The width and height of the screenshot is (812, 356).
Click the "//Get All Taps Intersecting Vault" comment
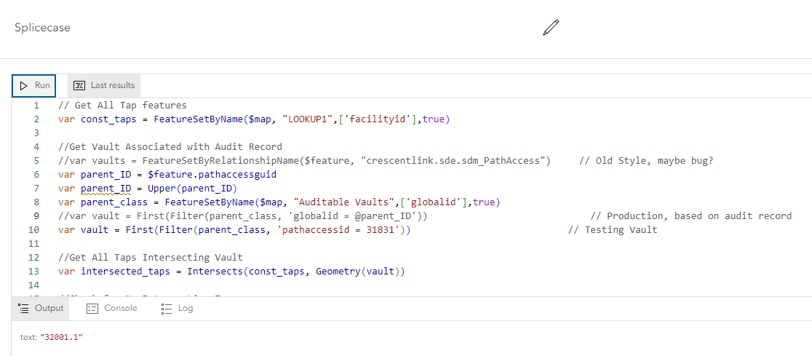pos(151,257)
